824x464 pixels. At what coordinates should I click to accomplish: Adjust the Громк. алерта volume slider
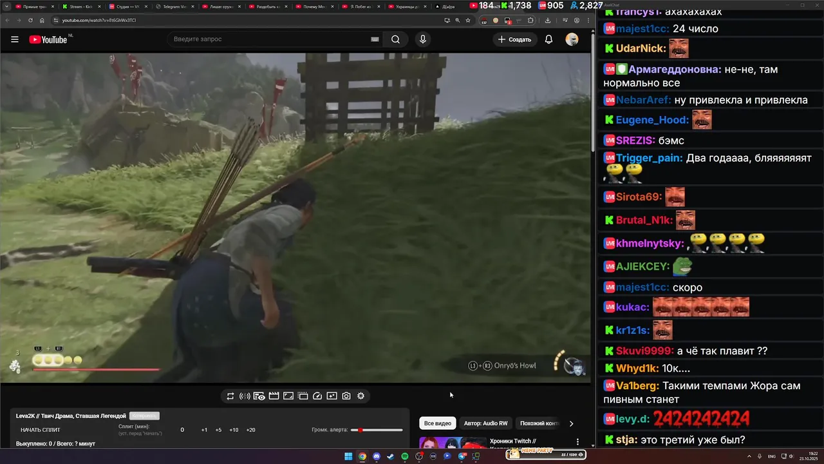pyautogui.click(x=377, y=430)
